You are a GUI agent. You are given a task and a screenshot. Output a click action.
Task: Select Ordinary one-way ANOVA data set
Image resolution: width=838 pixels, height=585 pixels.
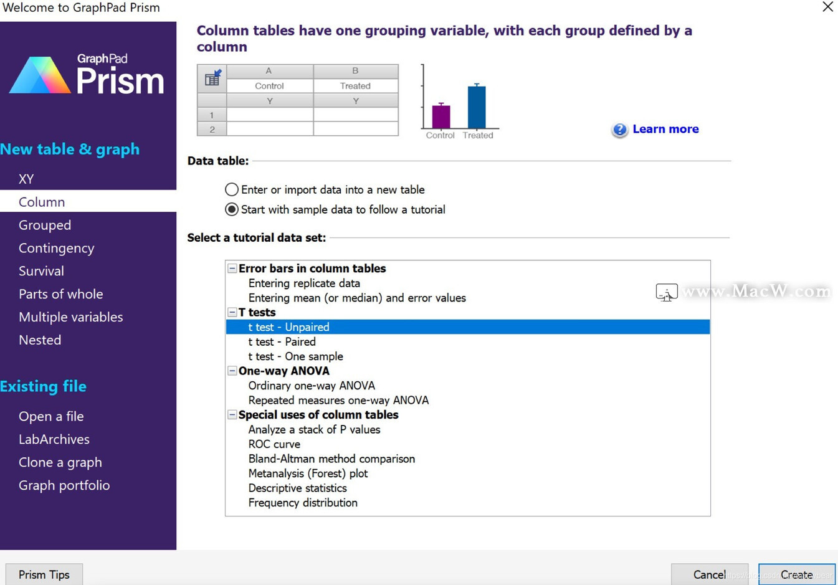(x=312, y=386)
